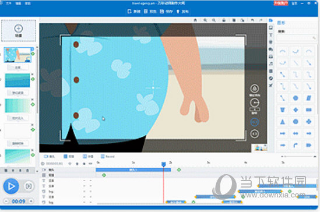The image size is (320, 212).
Task: Open the first menu in the title bar
Action: tap(8, 3)
